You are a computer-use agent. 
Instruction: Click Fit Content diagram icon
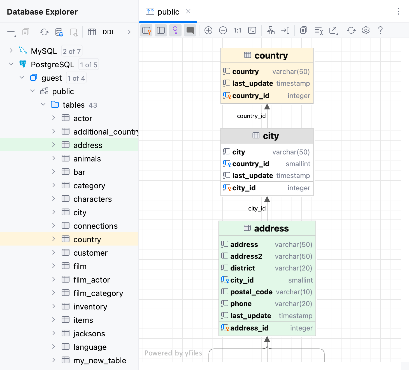click(252, 30)
